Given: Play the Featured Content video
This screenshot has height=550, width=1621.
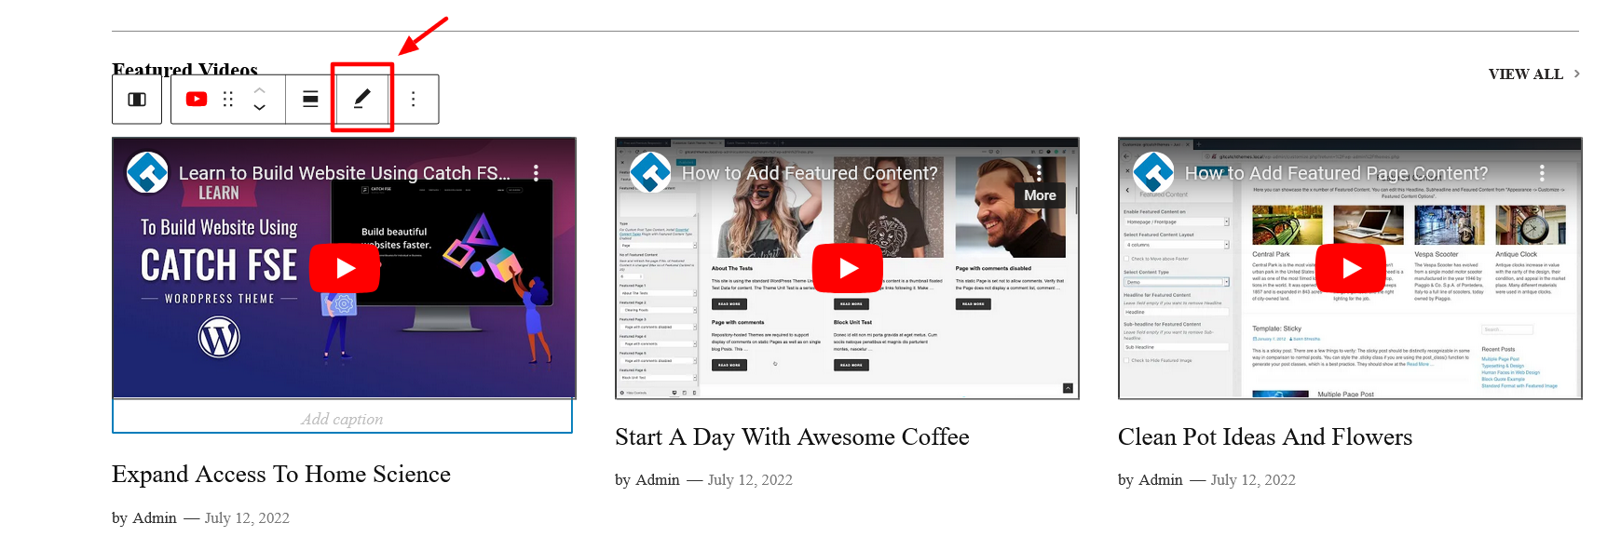Looking at the screenshot, I should point(848,268).
